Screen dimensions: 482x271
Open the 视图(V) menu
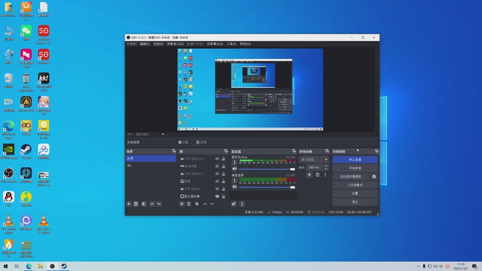[x=158, y=44]
